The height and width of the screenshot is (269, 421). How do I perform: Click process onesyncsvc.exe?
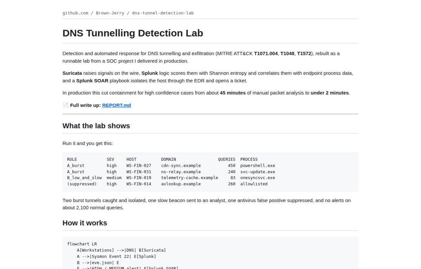258,178
